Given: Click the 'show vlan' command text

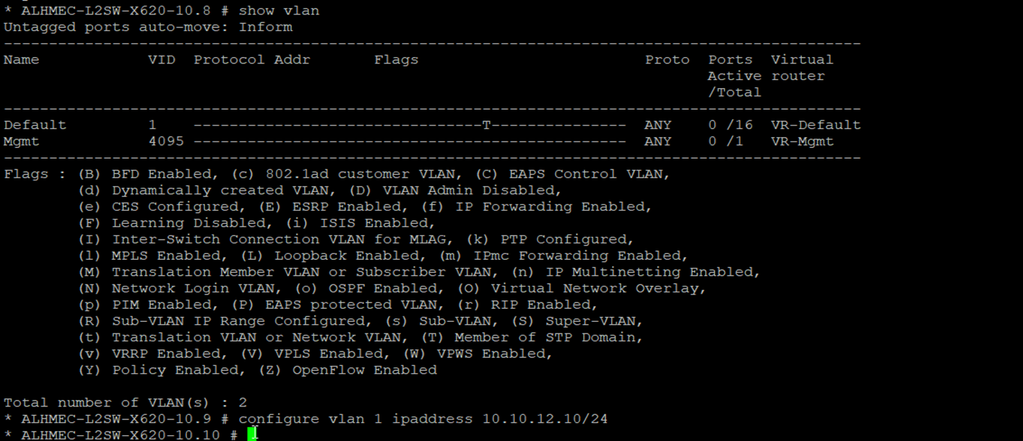Looking at the screenshot, I should pos(279,11).
